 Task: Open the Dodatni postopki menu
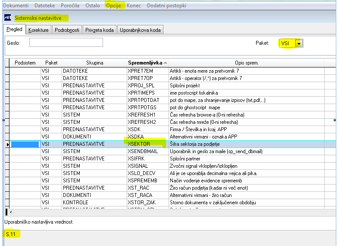pyautogui.click(x=167, y=5)
